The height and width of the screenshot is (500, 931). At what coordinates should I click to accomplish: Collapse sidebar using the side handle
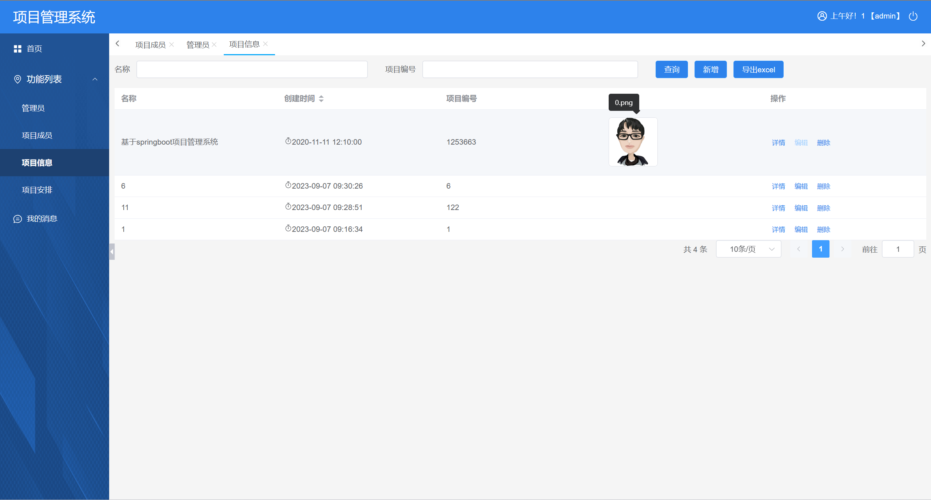click(x=112, y=251)
